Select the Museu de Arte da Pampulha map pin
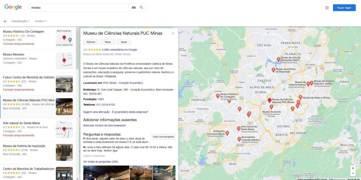The width and height of the screenshot is (361, 180). 279,59
